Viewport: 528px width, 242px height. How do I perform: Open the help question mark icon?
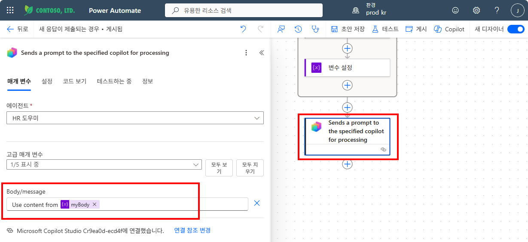pos(497,10)
